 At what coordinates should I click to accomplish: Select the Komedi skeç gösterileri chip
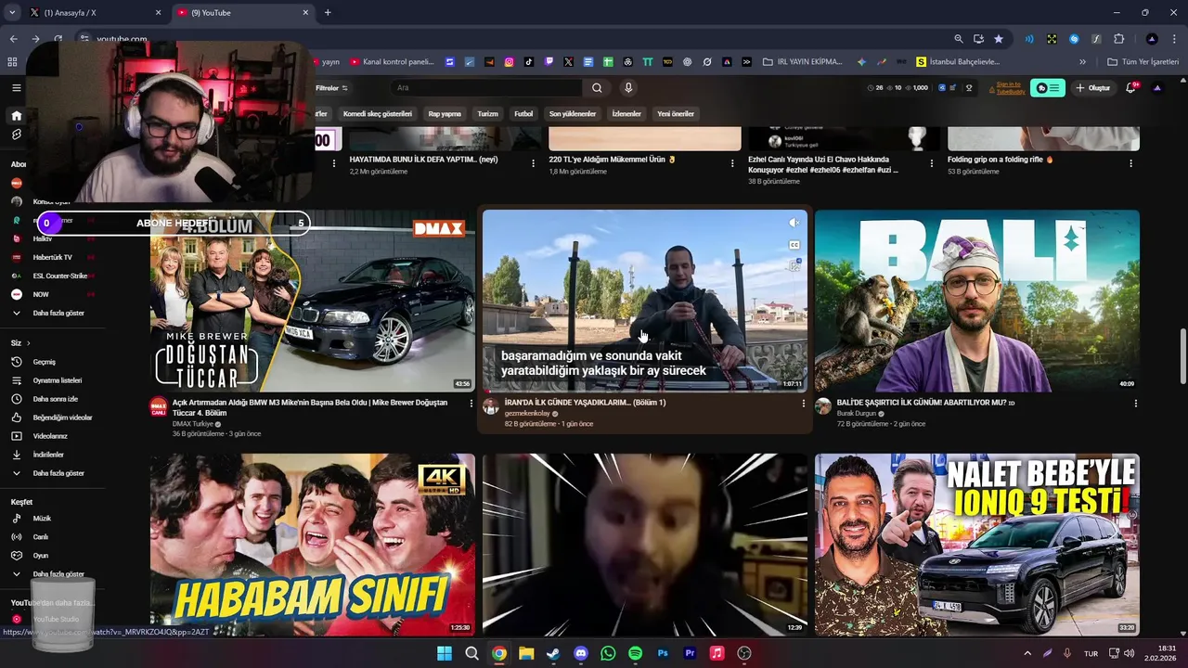point(377,114)
